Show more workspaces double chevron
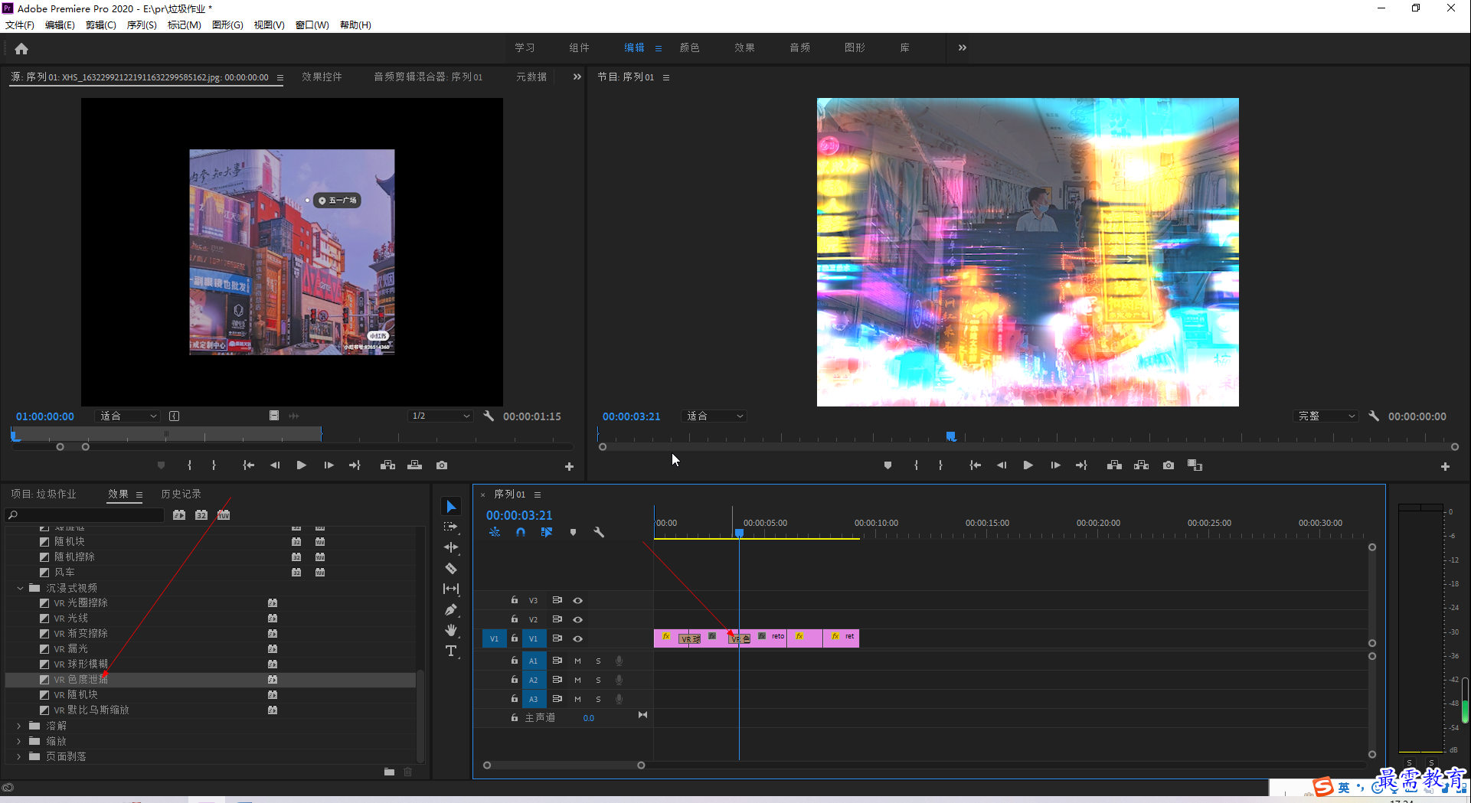The height and width of the screenshot is (803, 1471). [963, 47]
